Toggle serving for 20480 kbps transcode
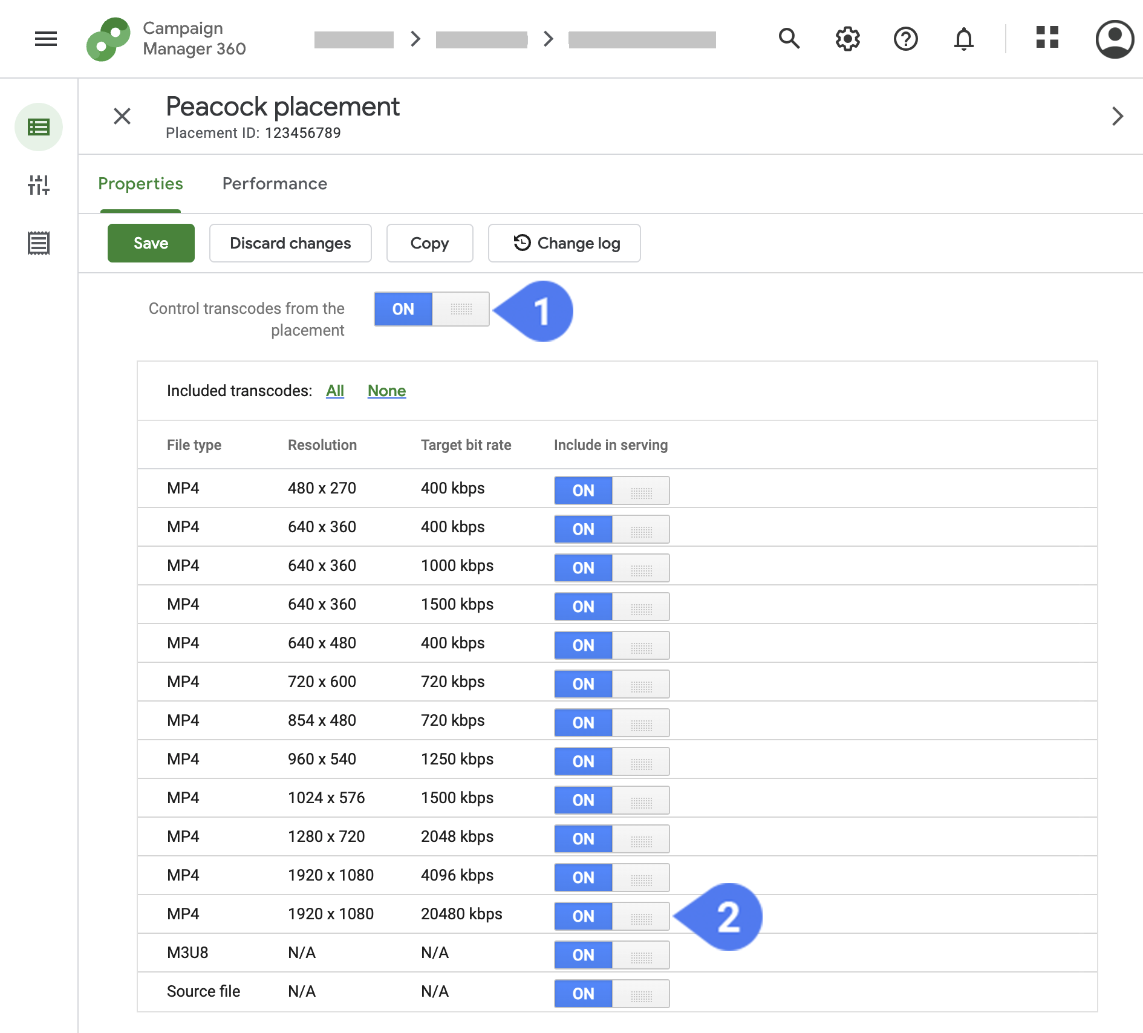Viewport: 1143px width, 1033px height. 612,916
